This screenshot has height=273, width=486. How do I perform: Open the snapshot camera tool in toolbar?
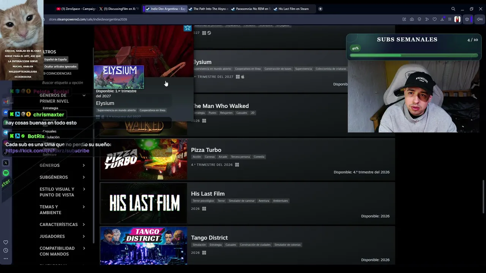coord(412,19)
